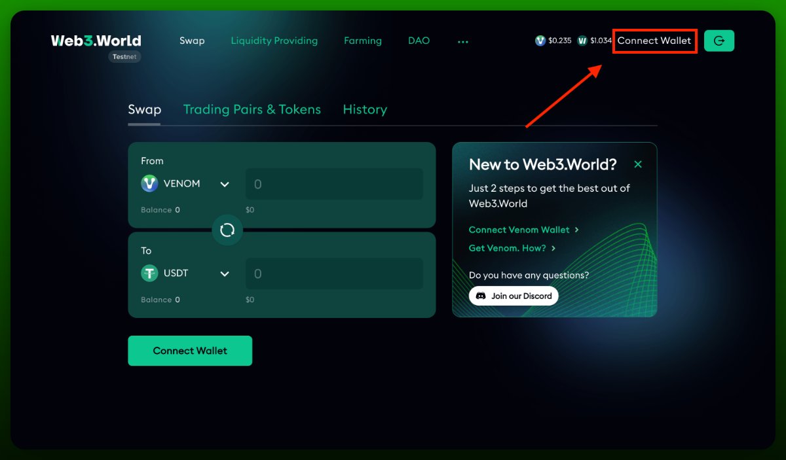Click the From Balance 0 text
Screen dimensions: 786x460
tap(160, 210)
